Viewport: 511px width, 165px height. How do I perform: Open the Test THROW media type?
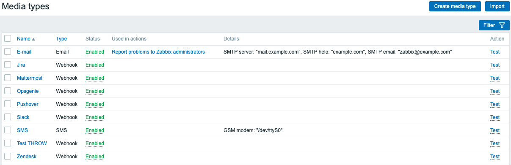[32, 143]
